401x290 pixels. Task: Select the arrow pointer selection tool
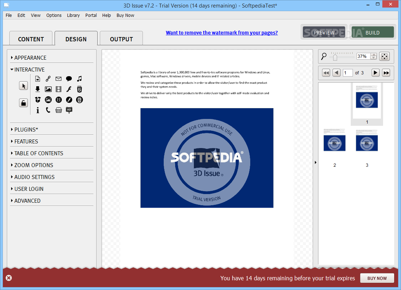(24, 86)
